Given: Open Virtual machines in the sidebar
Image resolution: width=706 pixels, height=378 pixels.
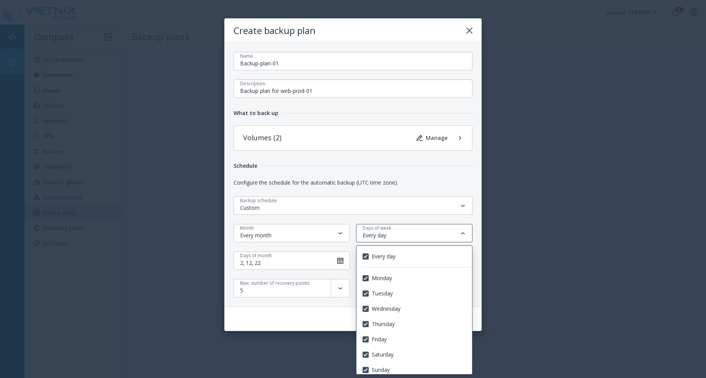Looking at the screenshot, I should 63,60.
